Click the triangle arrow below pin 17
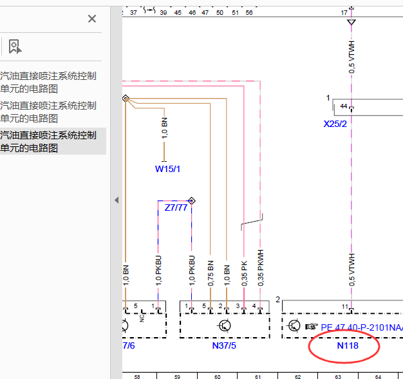Viewport: 403px width, 379px height. point(351,22)
